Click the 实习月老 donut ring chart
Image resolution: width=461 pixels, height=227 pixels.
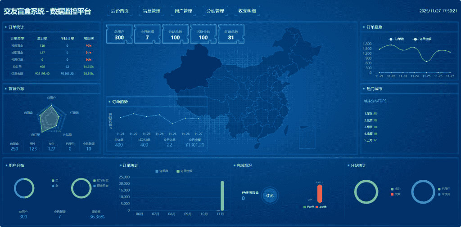coord(81,188)
